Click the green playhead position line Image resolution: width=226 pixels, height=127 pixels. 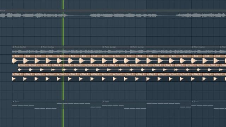[x=63, y=64]
